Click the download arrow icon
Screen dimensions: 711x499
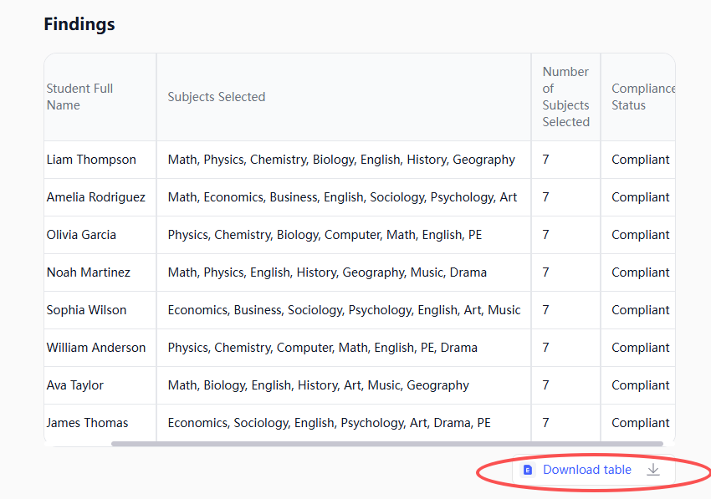coord(653,470)
